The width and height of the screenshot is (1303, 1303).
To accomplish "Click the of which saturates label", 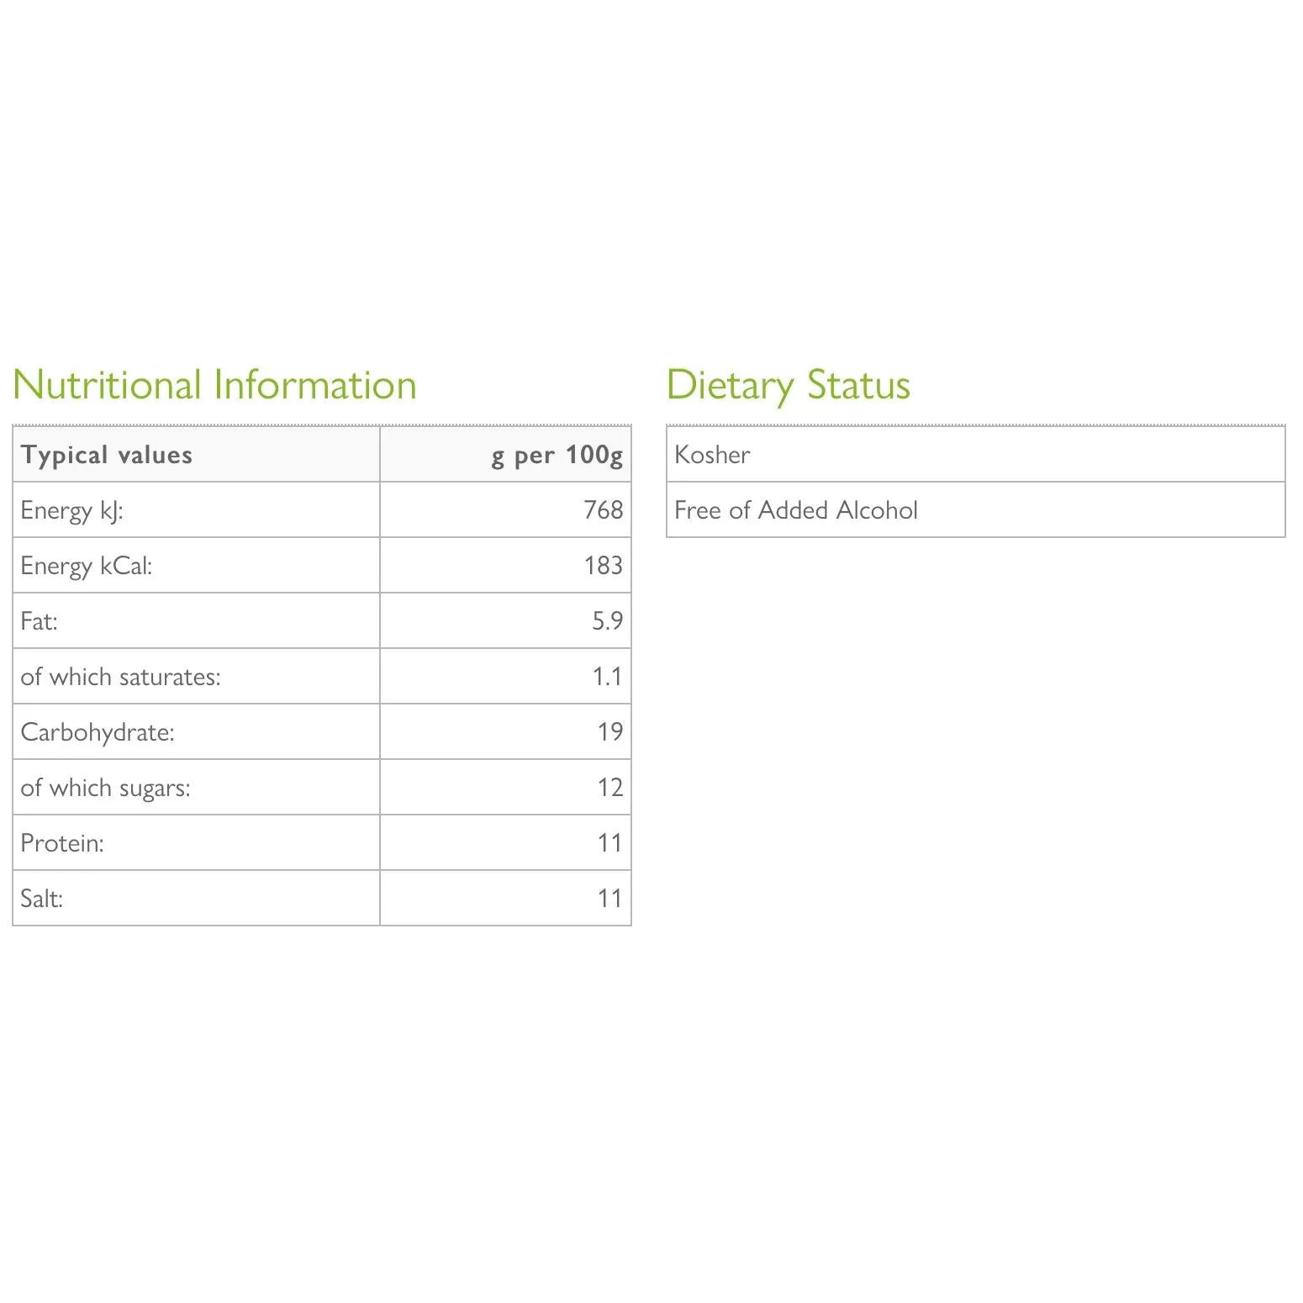I will 120,677.
